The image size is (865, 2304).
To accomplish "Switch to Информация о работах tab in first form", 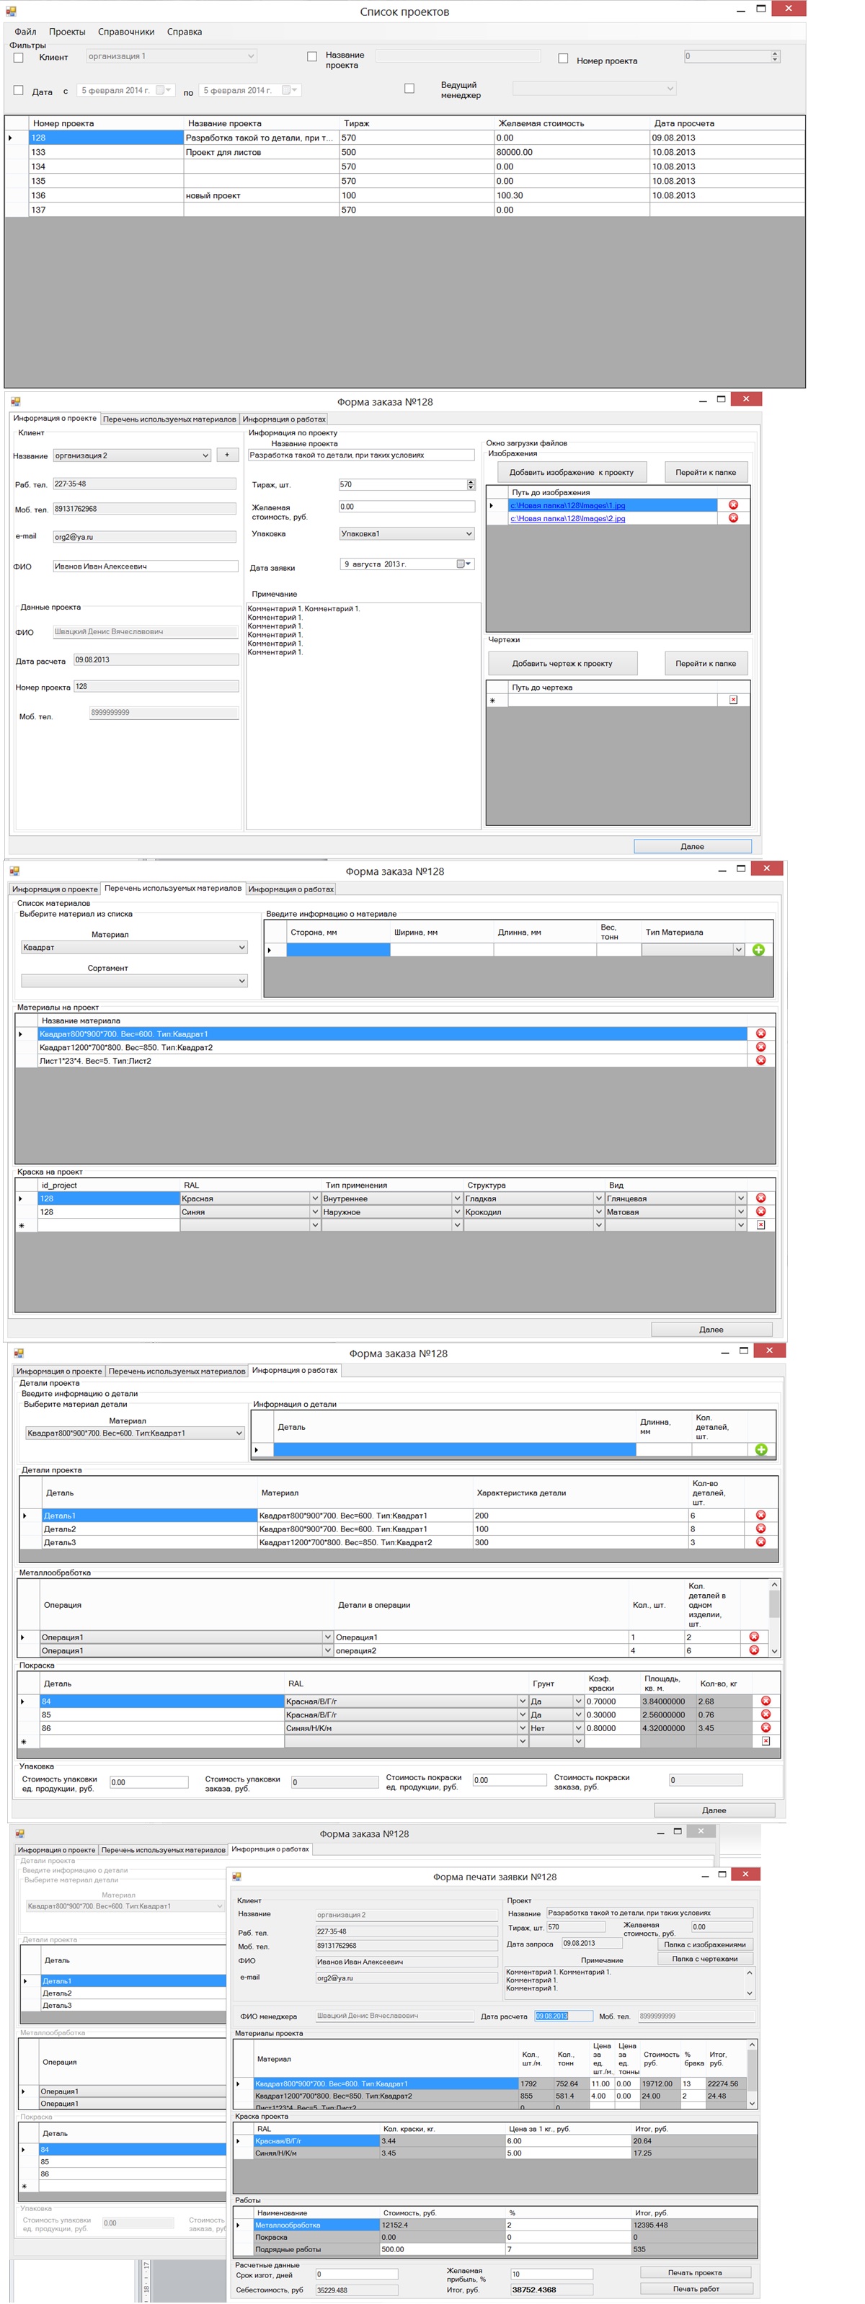I will [x=283, y=419].
